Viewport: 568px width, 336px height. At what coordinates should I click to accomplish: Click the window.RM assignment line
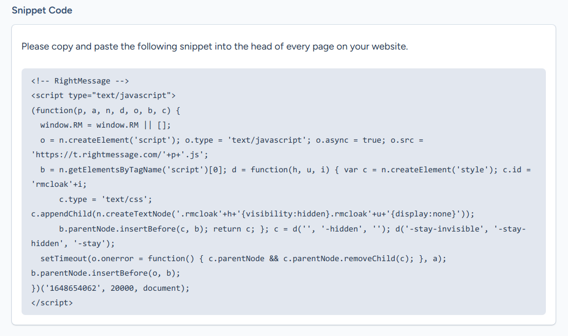(x=105, y=125)
